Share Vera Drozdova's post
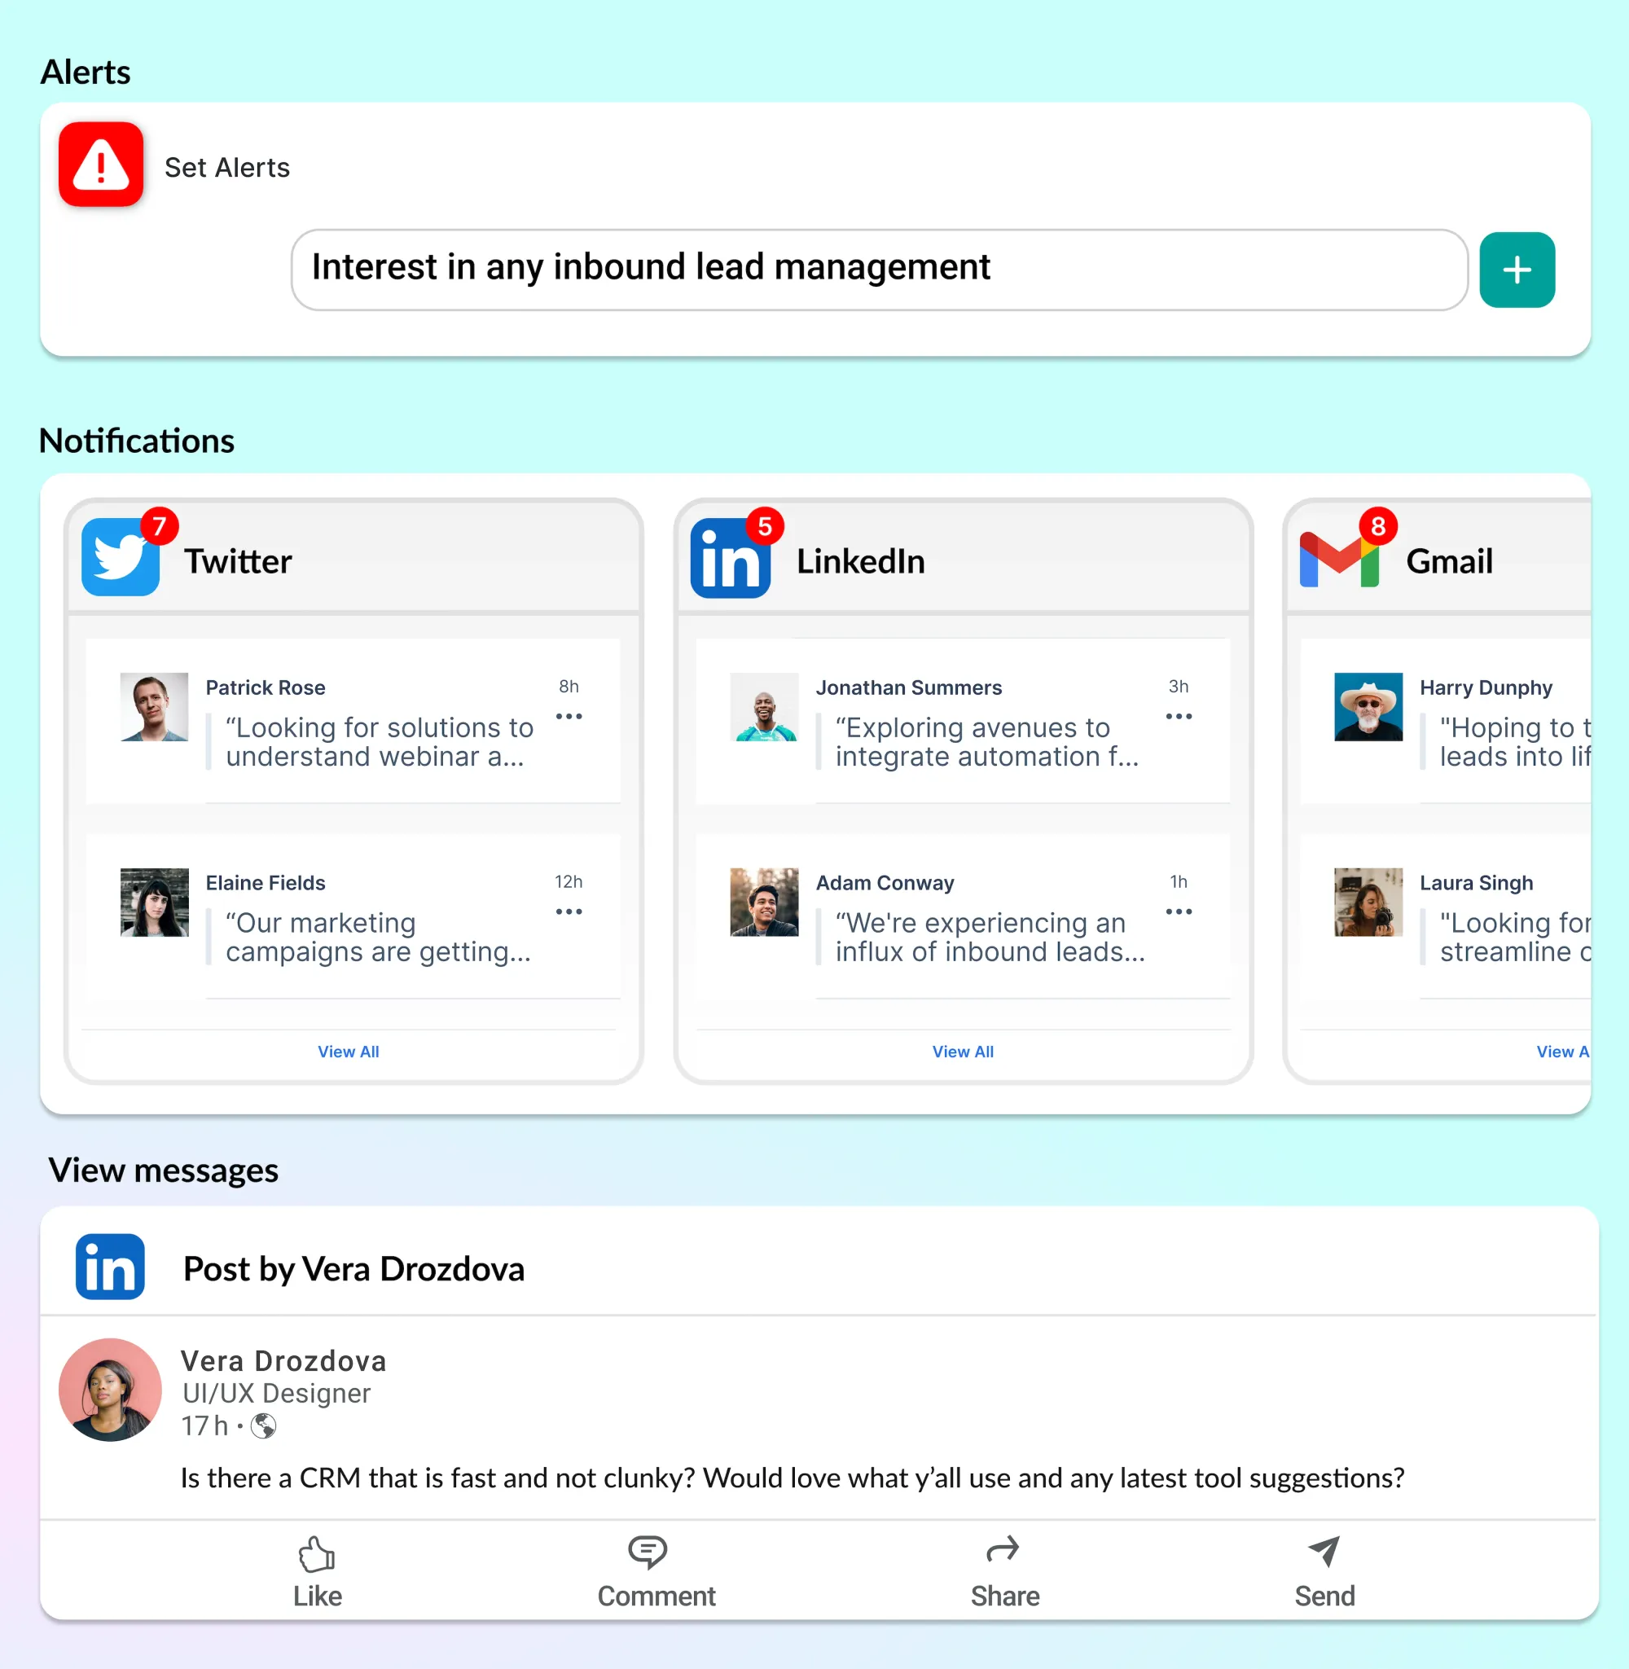This screenshot has width=1629, height=1669. coord(1004,1570)
